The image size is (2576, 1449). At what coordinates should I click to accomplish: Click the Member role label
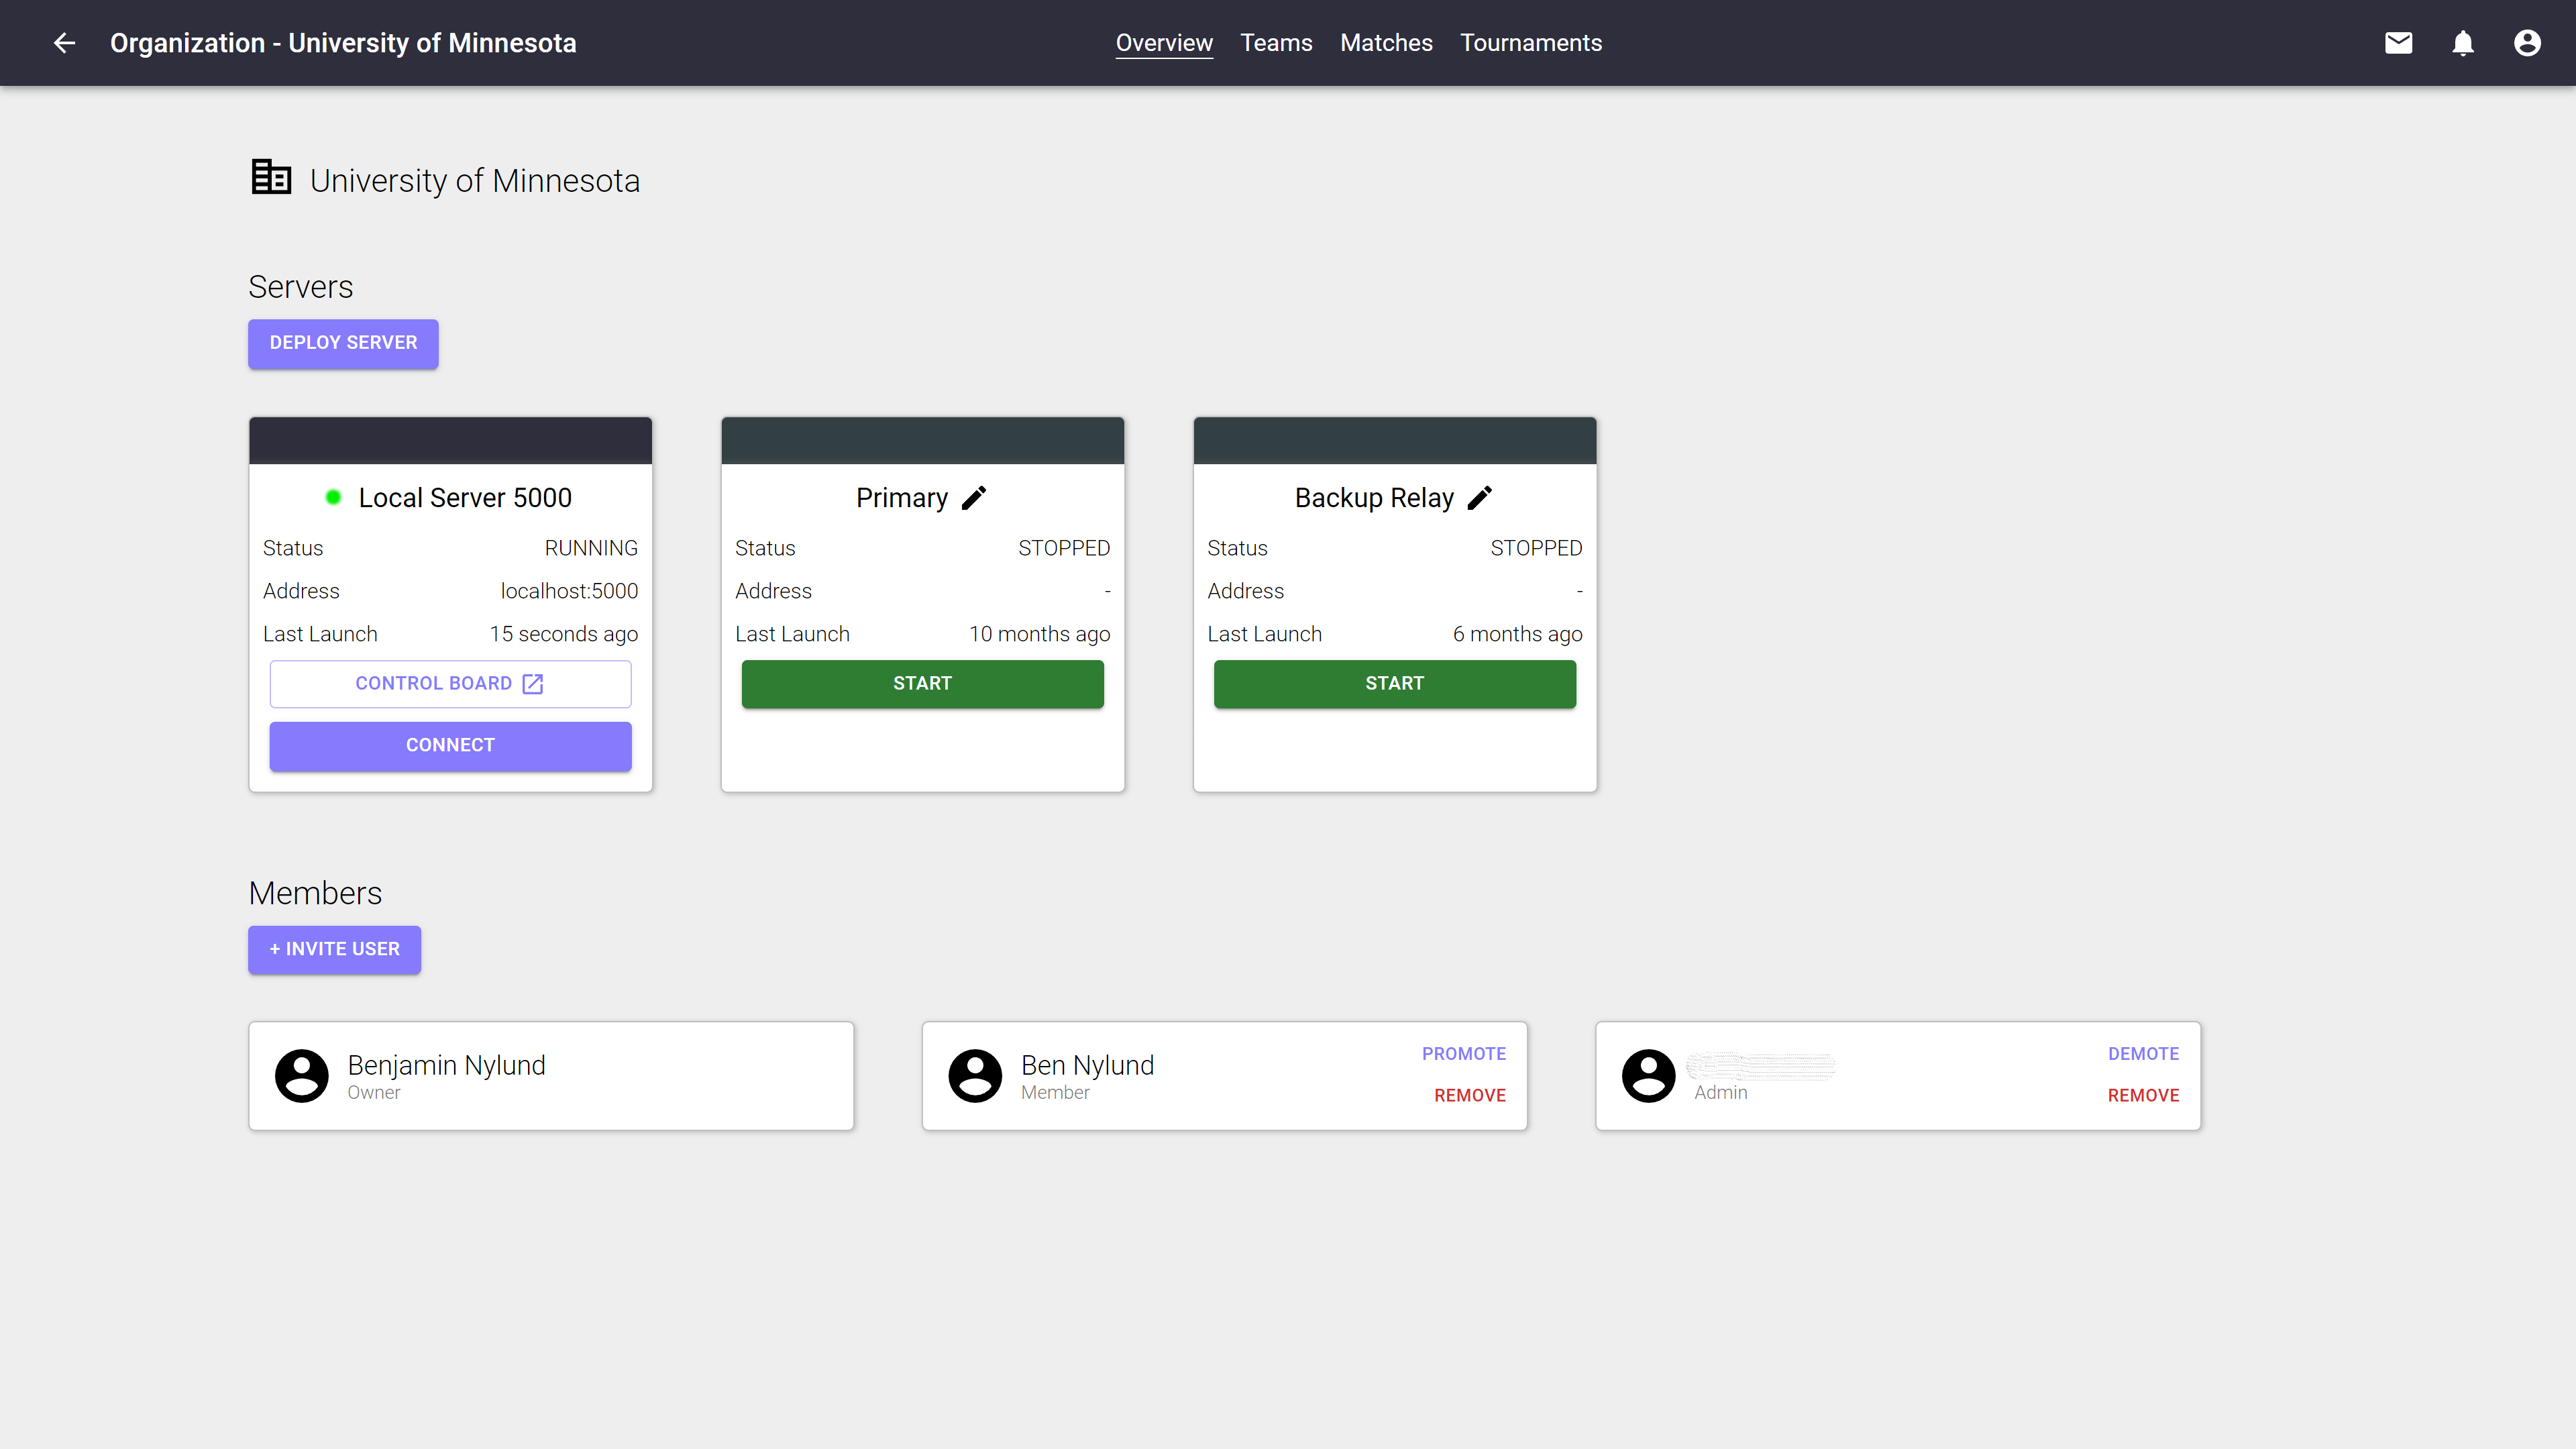pyautogui.click(x=1055, y=1093)
